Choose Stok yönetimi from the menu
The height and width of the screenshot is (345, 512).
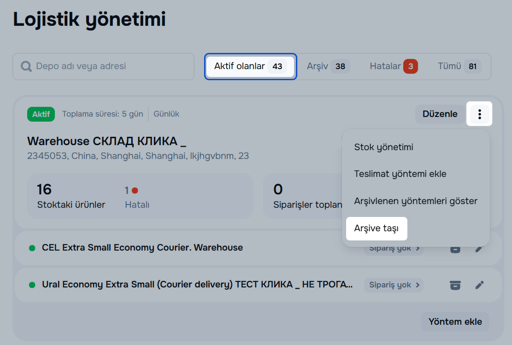pyautogui.click(x=383, y=147)
